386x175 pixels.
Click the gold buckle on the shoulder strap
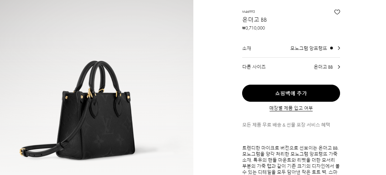click(22, 152)
